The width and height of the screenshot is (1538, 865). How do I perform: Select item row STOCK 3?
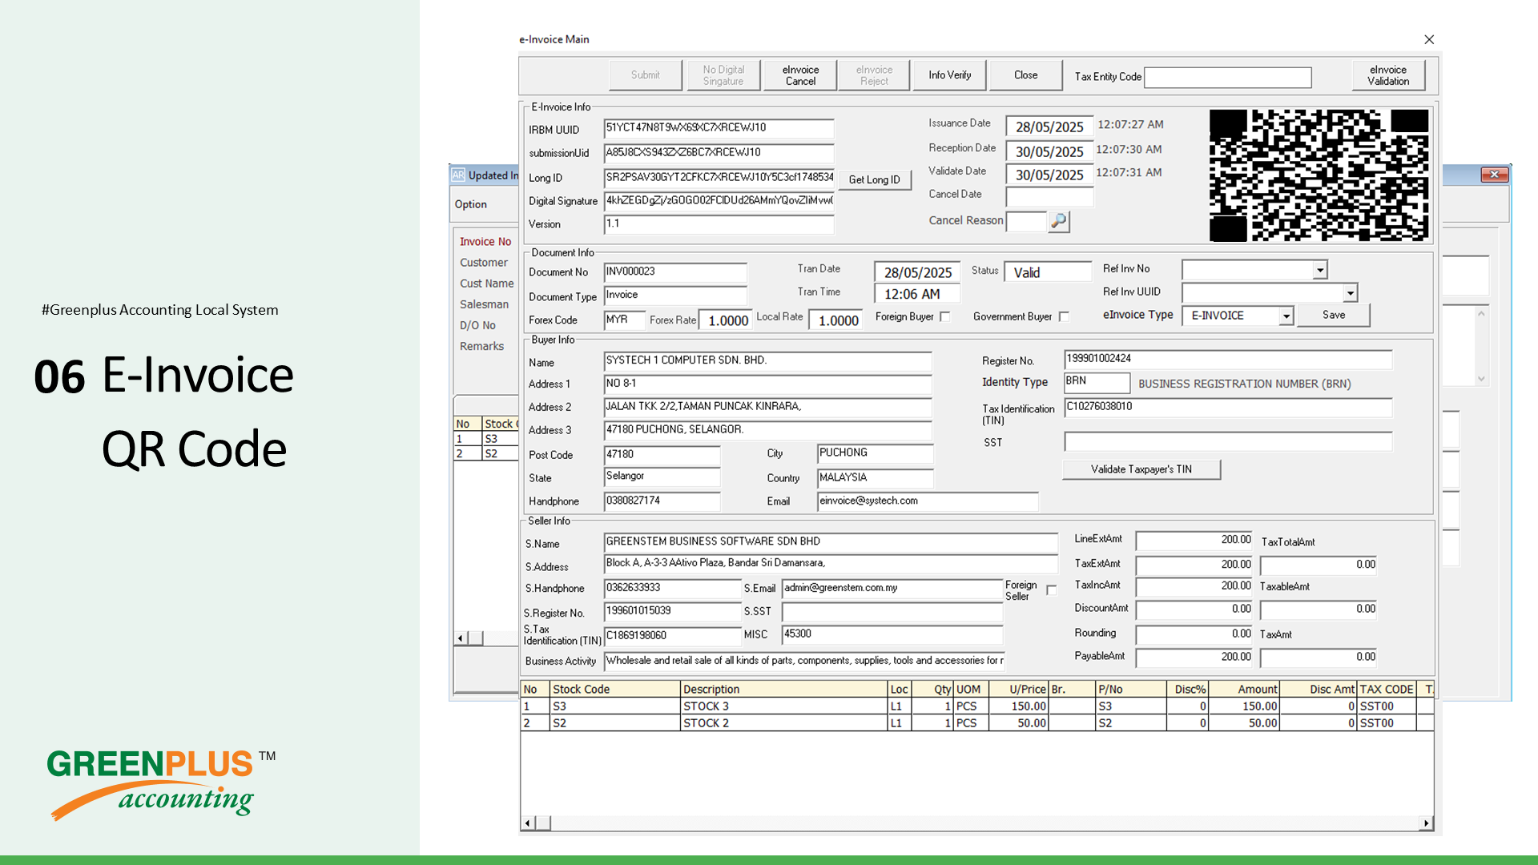[x=976, y=706]
